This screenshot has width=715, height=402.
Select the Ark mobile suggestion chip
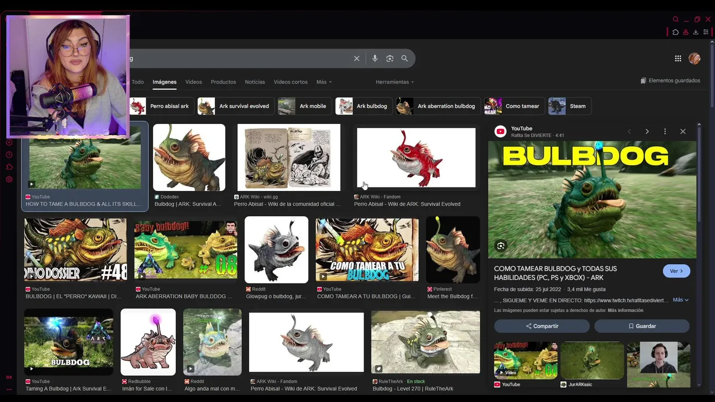[x=305, y=106]
